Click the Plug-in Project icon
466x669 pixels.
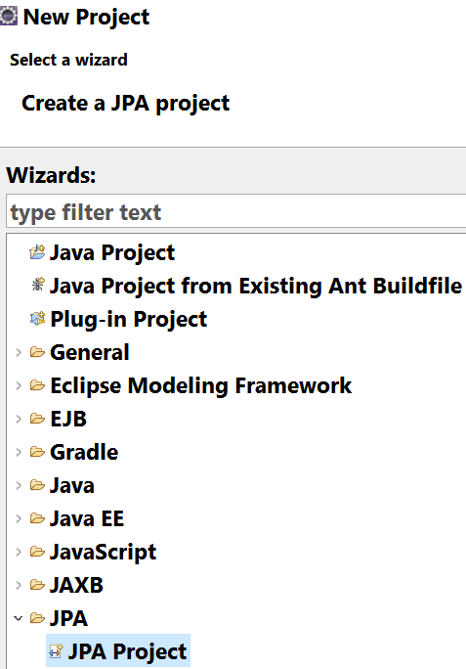point(37,318)
